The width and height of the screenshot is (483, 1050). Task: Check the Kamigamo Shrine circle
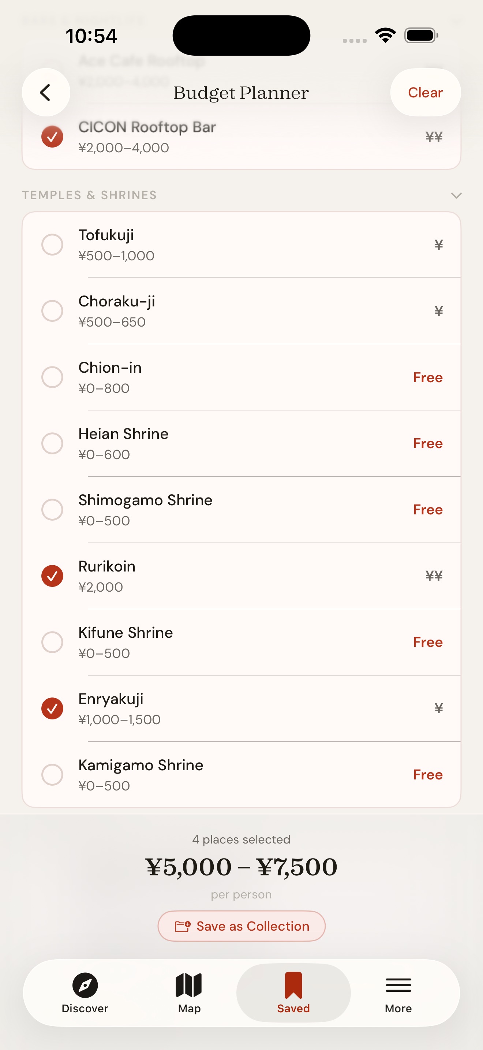pos(53,774)
